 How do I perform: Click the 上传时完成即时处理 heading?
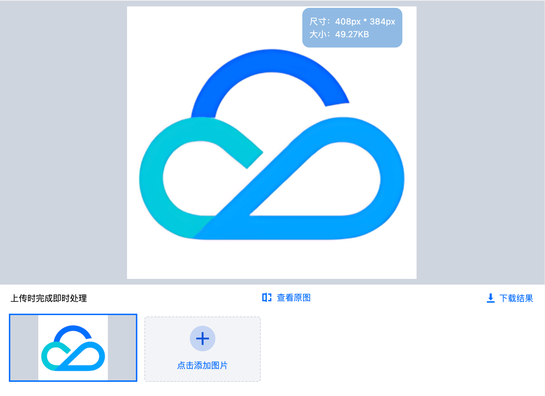(x=49, y=298)
